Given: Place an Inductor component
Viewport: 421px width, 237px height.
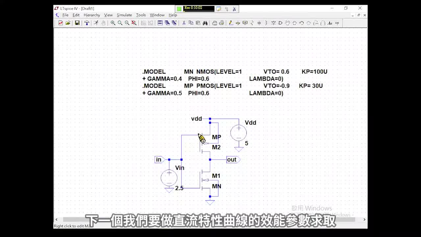Looking at the screenshot, I should point(266,23).
